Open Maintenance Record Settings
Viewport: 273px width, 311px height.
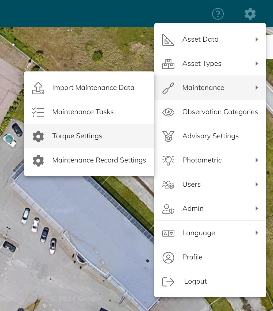(99, 160)
